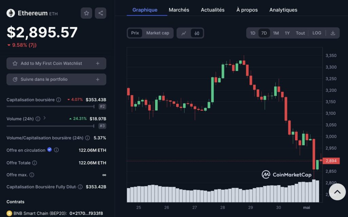Click the share icon next to Ethereum
The image size is (348, 217).
pyautogui.click(x=101, y=13)
